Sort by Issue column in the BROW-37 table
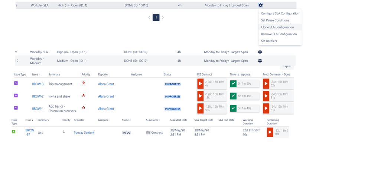 (29, 120)
